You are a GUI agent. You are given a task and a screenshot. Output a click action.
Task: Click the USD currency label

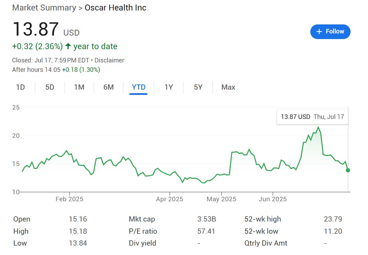pyautogui.click(x=71, y=33)
